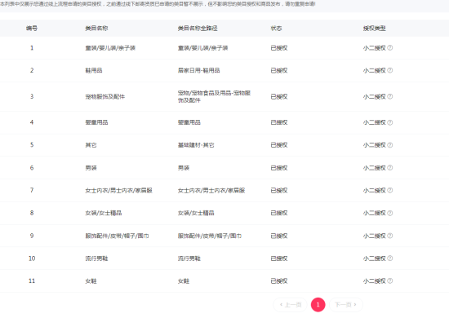Screen dimensions: 449x318
Task: Click the 编号 column header
Action: click(x=32, y=28)
